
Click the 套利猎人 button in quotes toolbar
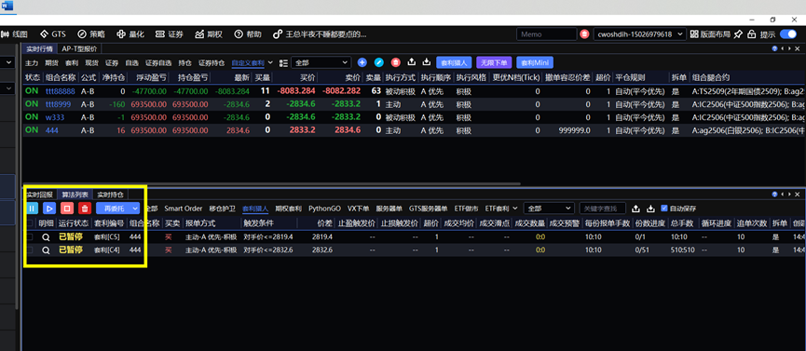(455, 62)
